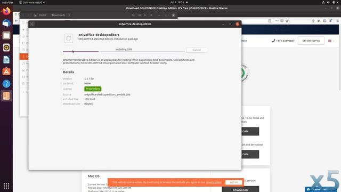The image size is (341, 192).
Task: Go back in the Software Install window
Action: 32,24
